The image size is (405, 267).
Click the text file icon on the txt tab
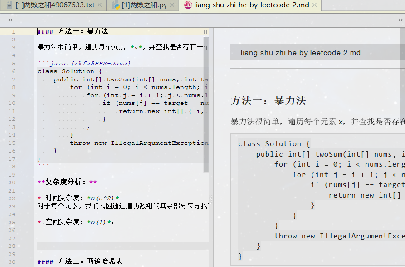(x=10, y=5)
